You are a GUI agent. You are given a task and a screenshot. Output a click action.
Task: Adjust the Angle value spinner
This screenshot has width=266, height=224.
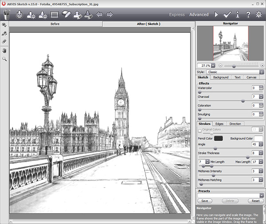[x=261, y=144]
